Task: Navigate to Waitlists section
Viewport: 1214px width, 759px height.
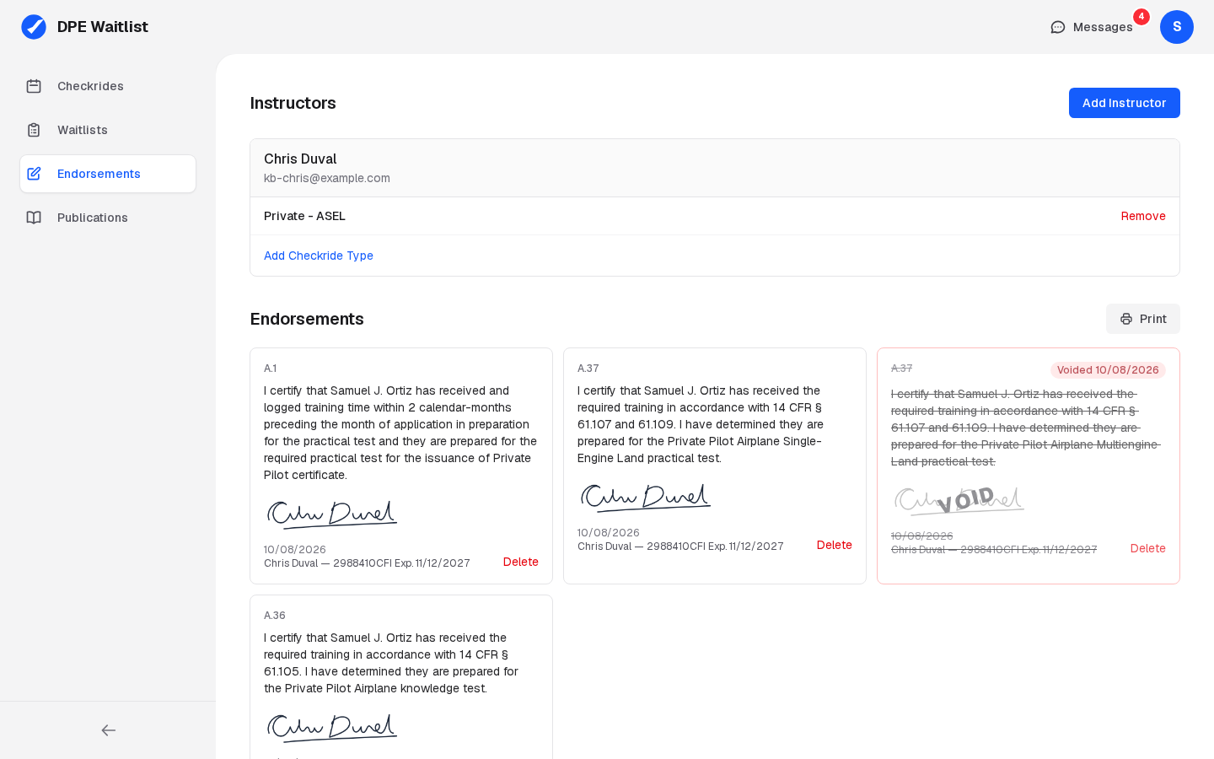Action: click(x=108, y=130)
